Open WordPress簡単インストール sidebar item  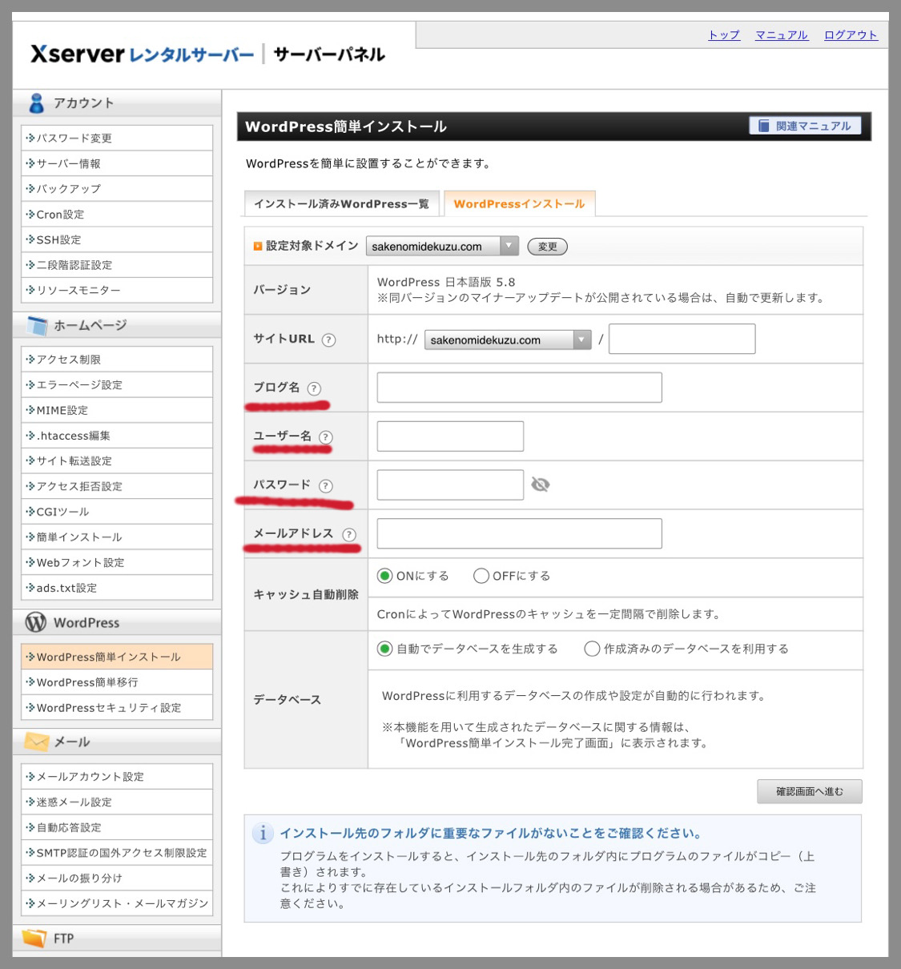pyautogui.click(x=117, y=657)
